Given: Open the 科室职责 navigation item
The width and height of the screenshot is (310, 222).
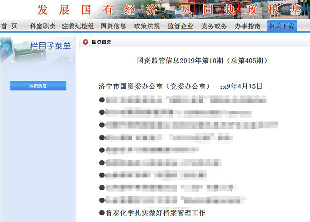Looking at the screenshot, I should click(x=43, y=26).
